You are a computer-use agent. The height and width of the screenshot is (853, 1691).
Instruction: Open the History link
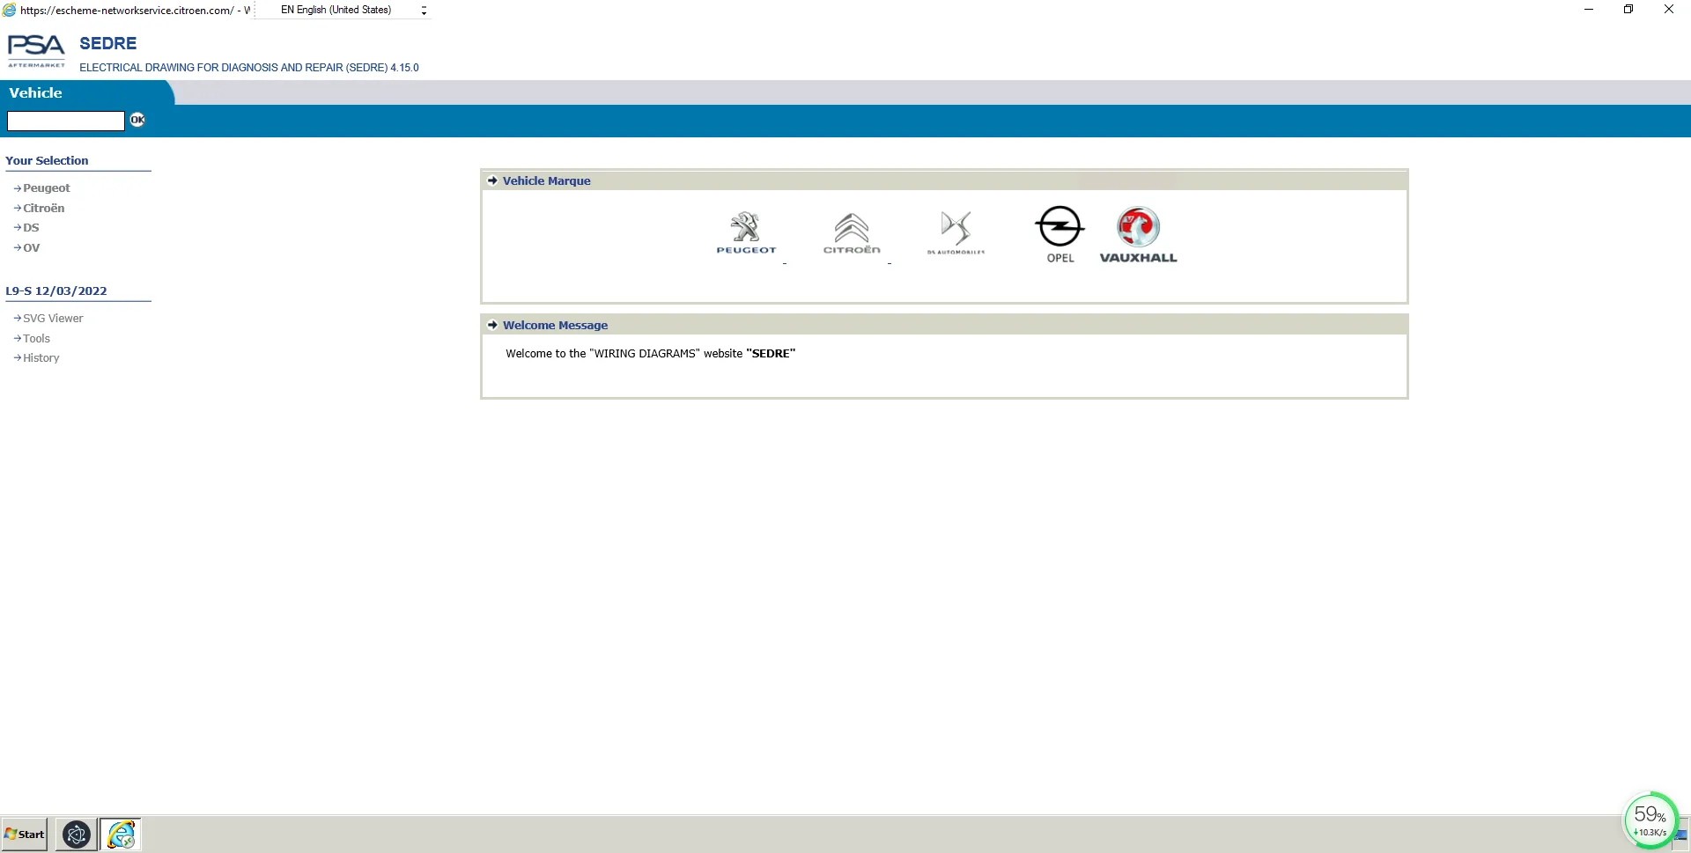click(41, 358)
